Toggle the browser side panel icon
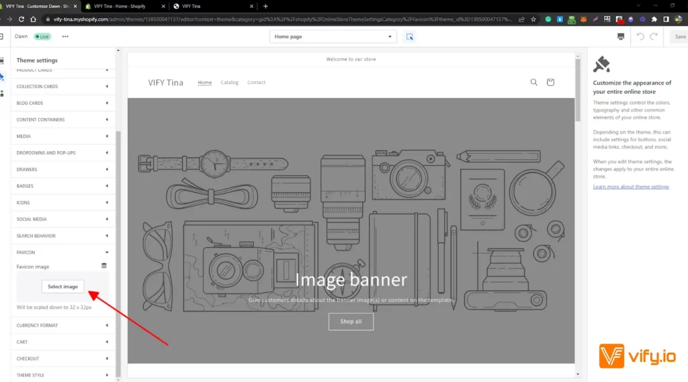 [x=666, y=19]
